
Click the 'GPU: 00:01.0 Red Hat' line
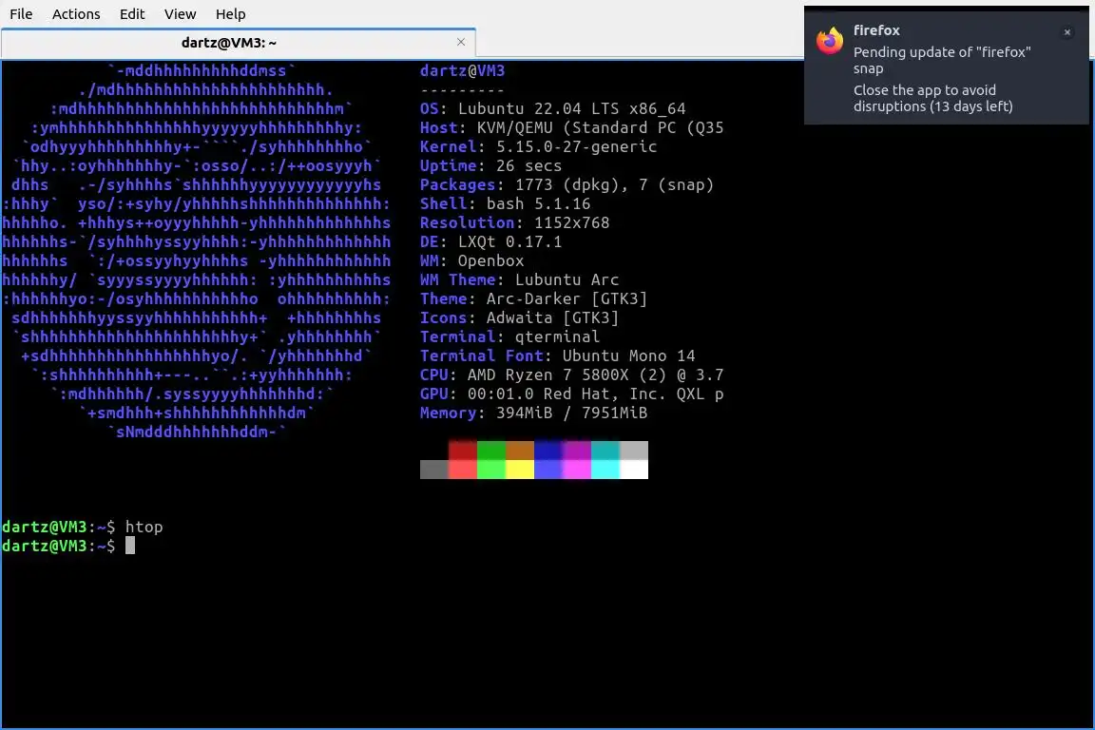[x=571, y=394]
